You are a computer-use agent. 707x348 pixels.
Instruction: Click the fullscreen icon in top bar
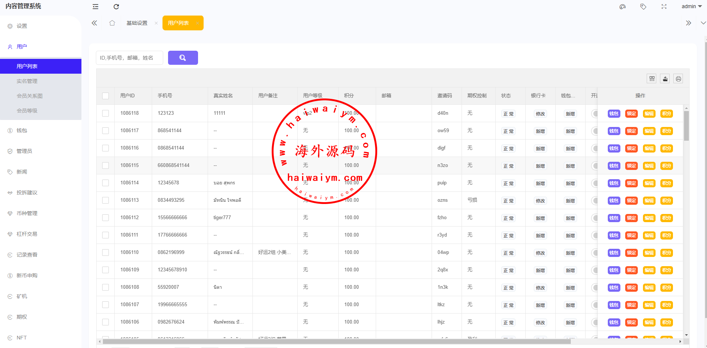coord(664,7)
